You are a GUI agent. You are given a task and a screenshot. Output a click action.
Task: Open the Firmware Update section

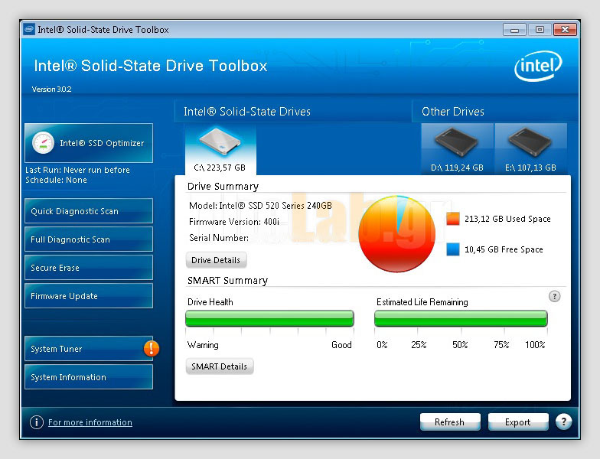click(x=88, y=296)
